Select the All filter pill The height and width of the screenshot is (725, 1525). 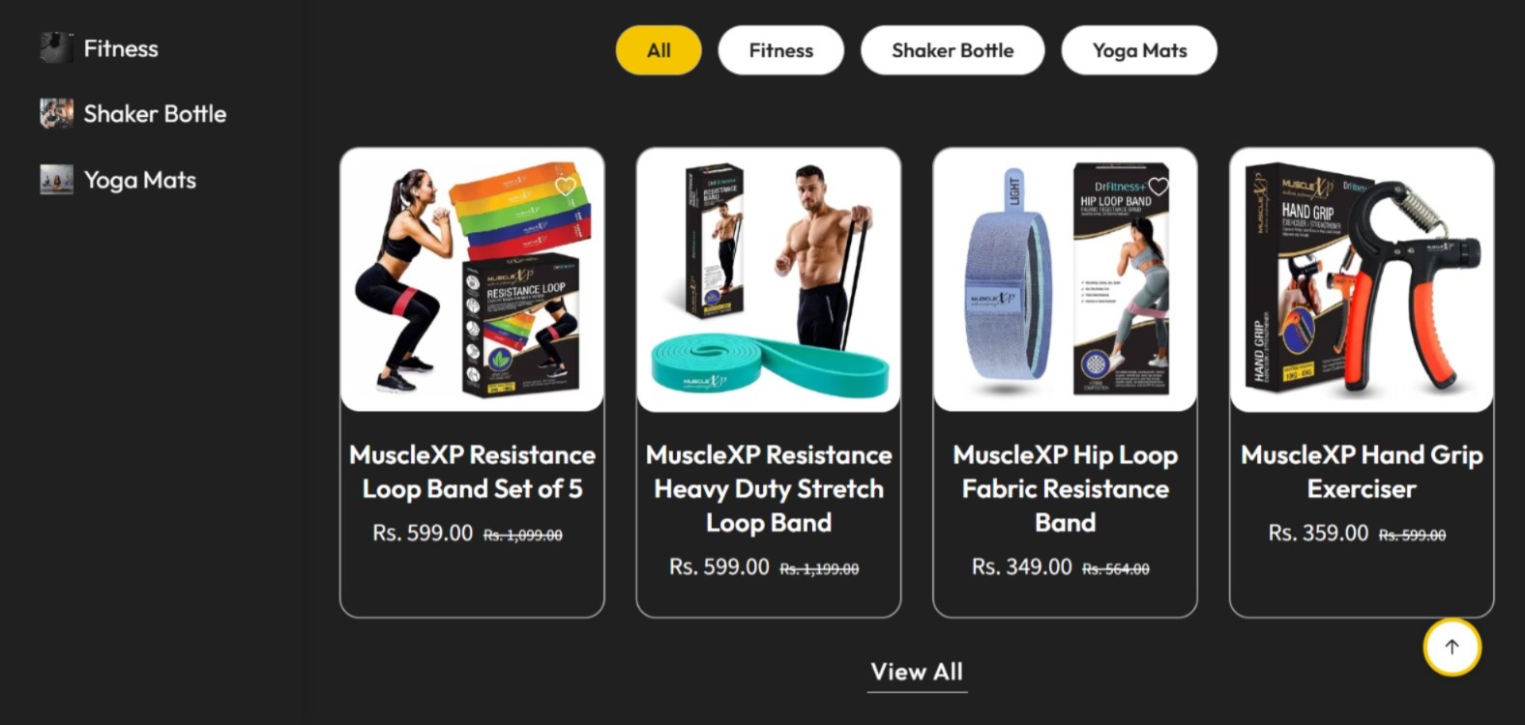pyautogui.click(x=659, y=50)
